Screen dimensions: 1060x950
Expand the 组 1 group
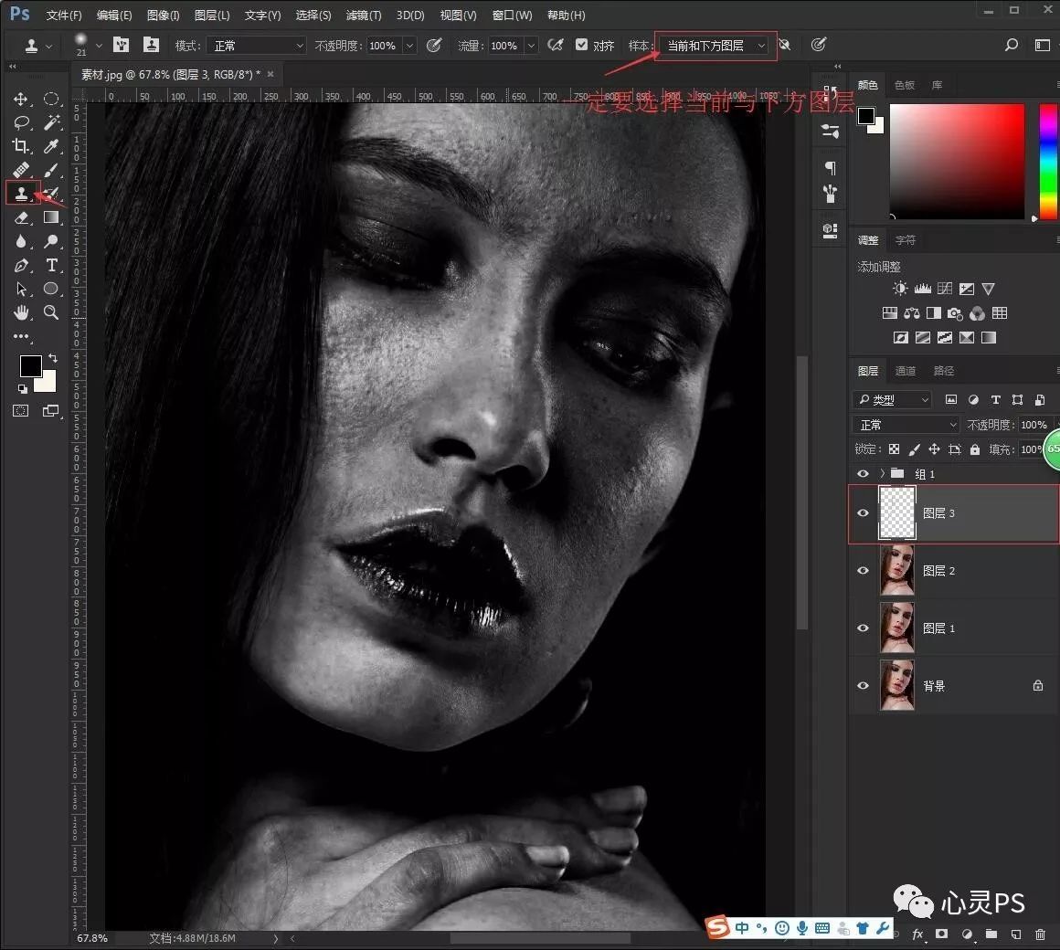tap(882, 474)
